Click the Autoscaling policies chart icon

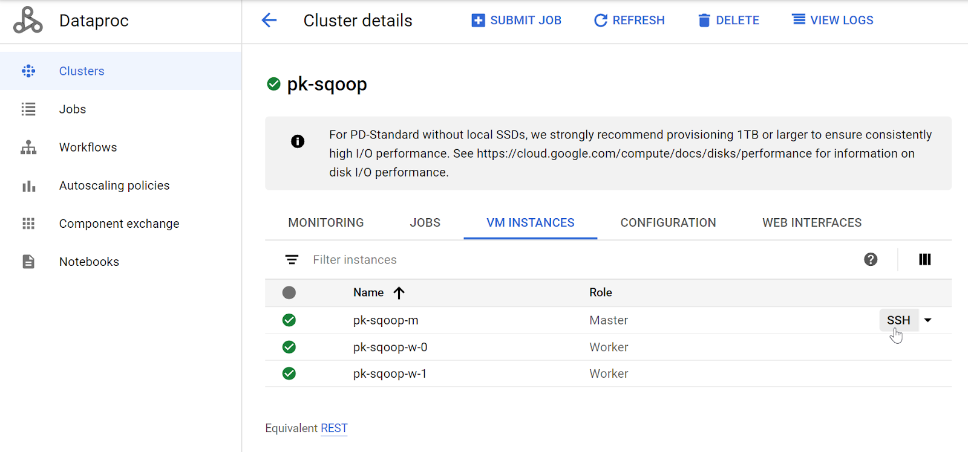pyautogui.click(x=28, y=186)
